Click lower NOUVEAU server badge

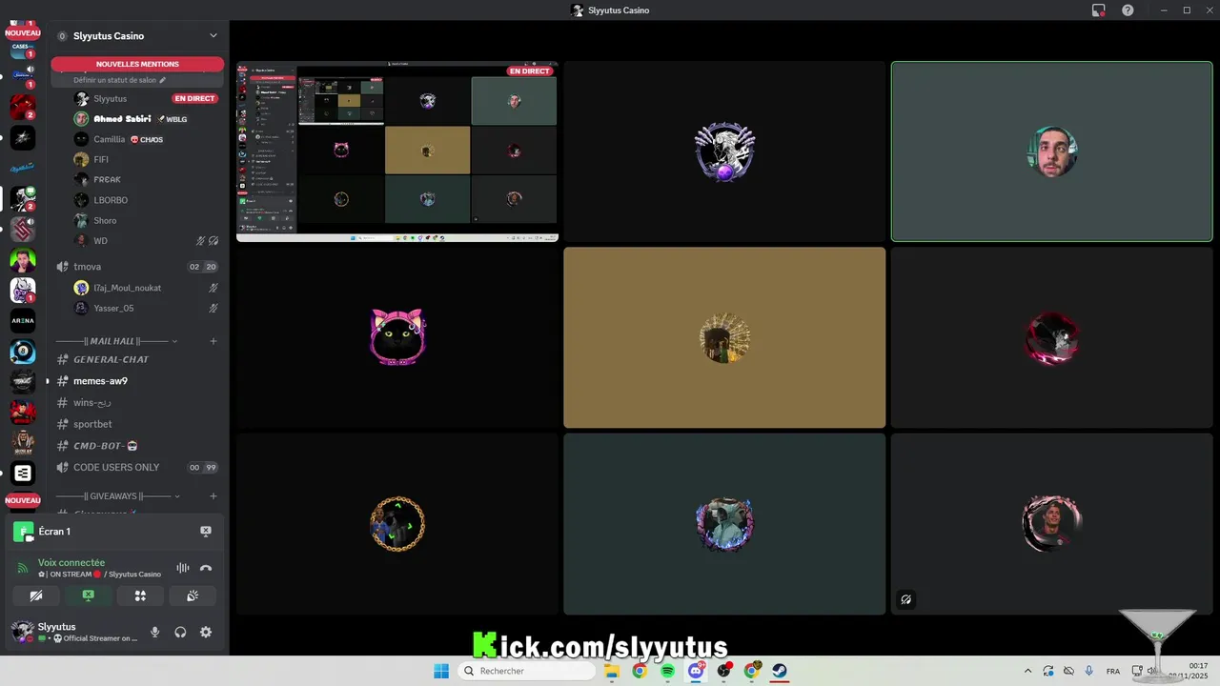(23, 500)
